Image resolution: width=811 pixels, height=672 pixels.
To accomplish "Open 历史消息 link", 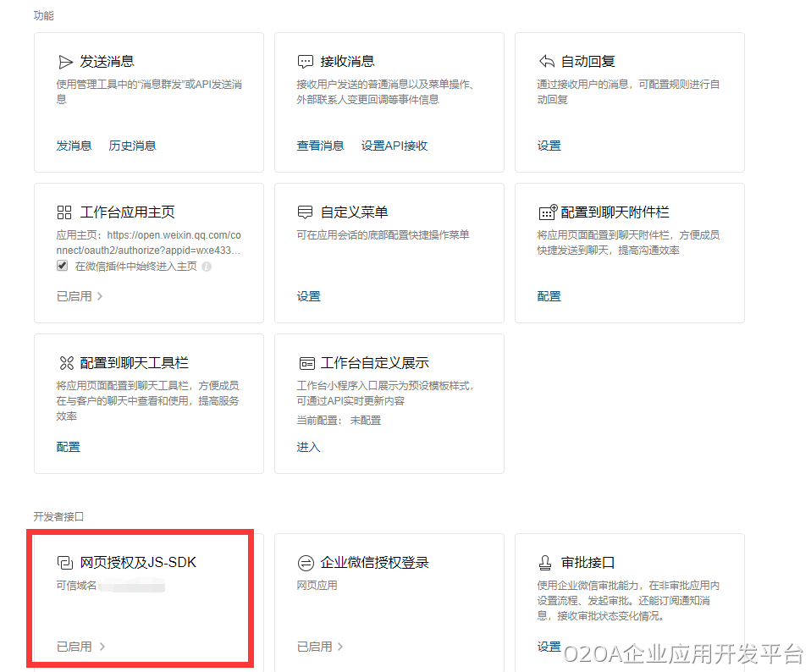I will [132, 146].
